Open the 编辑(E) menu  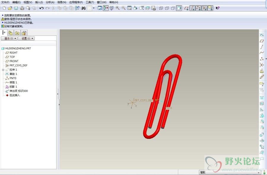17,2
